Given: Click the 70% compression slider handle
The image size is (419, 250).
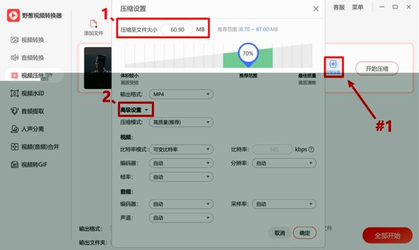Looking at the screenshot, I should [248, 54].
